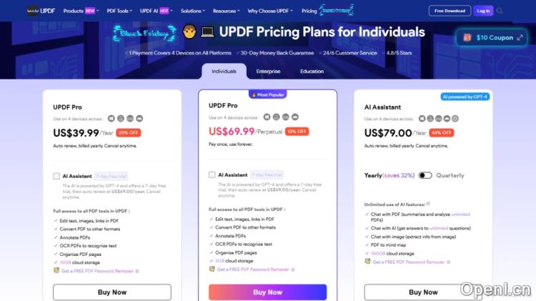Click the Log in button
536x301 pixels.
483,11
